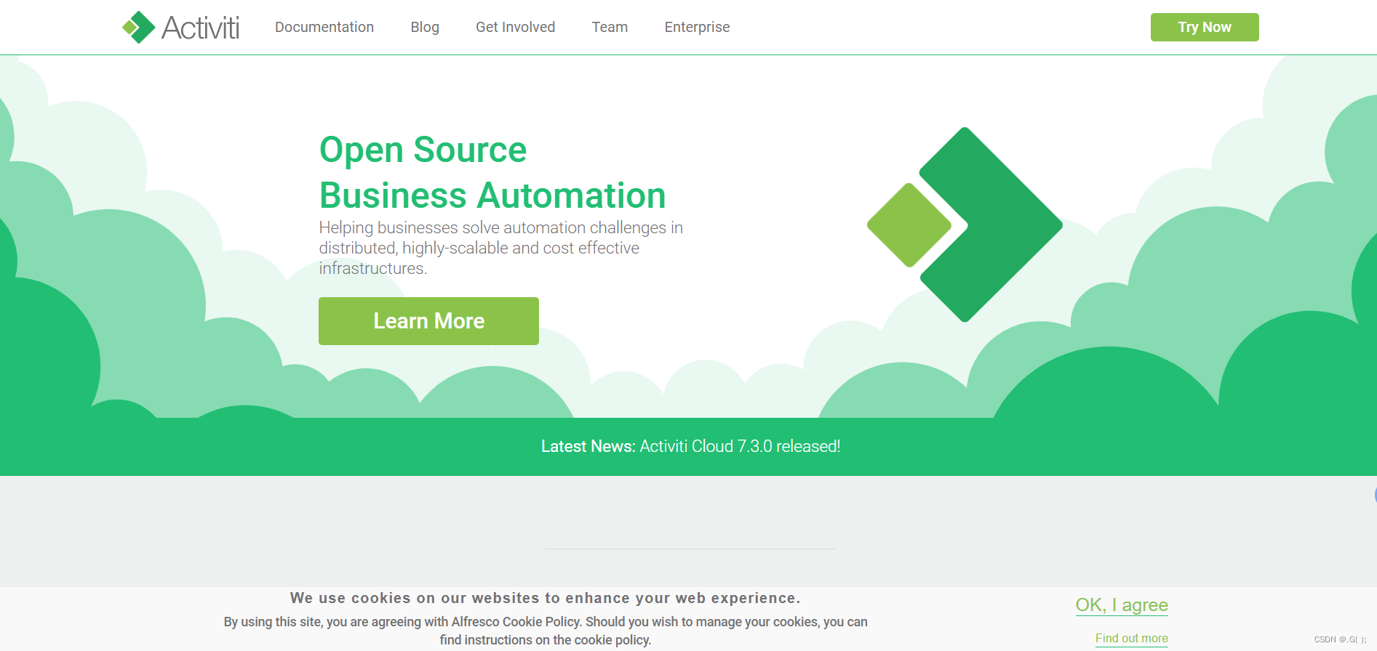
Task: Click the Open Source Business Automation heading
Action: [x=492, y=172]
